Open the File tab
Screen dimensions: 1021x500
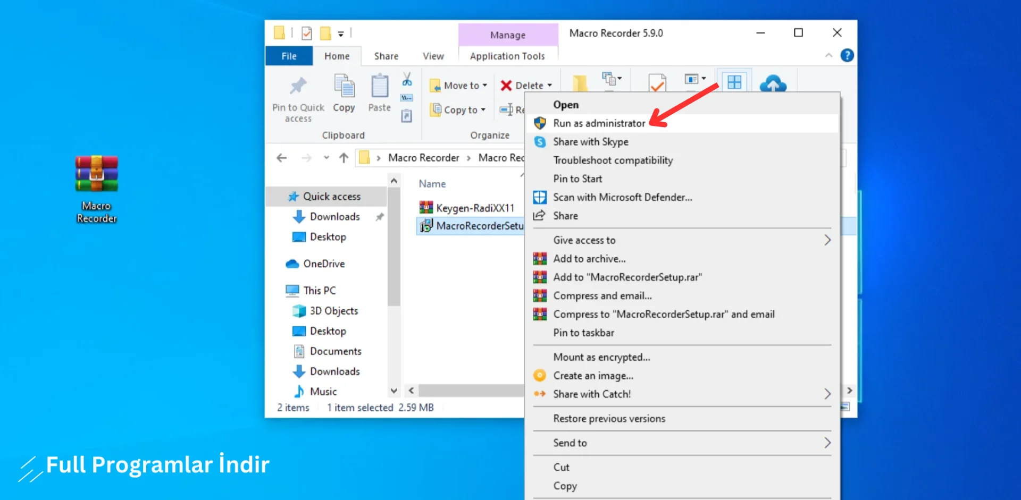pos(289,56)
